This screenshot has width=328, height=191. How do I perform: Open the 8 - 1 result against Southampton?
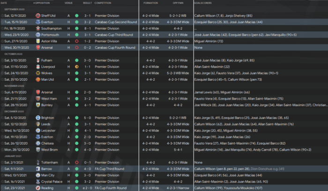click(x=88, y=29)
